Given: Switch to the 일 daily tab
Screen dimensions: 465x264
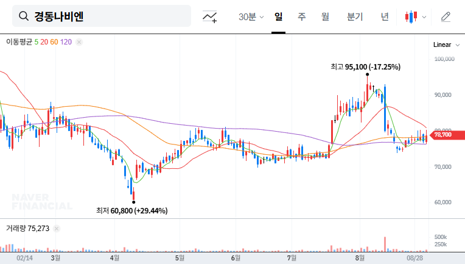Looking at the screenshot, I should tap(278, 16).
